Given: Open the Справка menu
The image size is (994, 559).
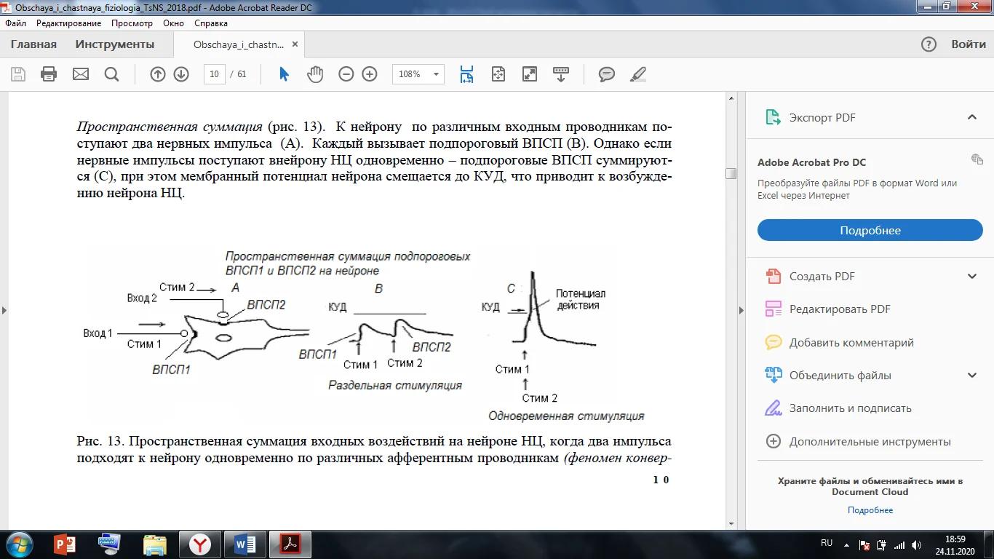Looking at the screenshot, I should (211, 23).
